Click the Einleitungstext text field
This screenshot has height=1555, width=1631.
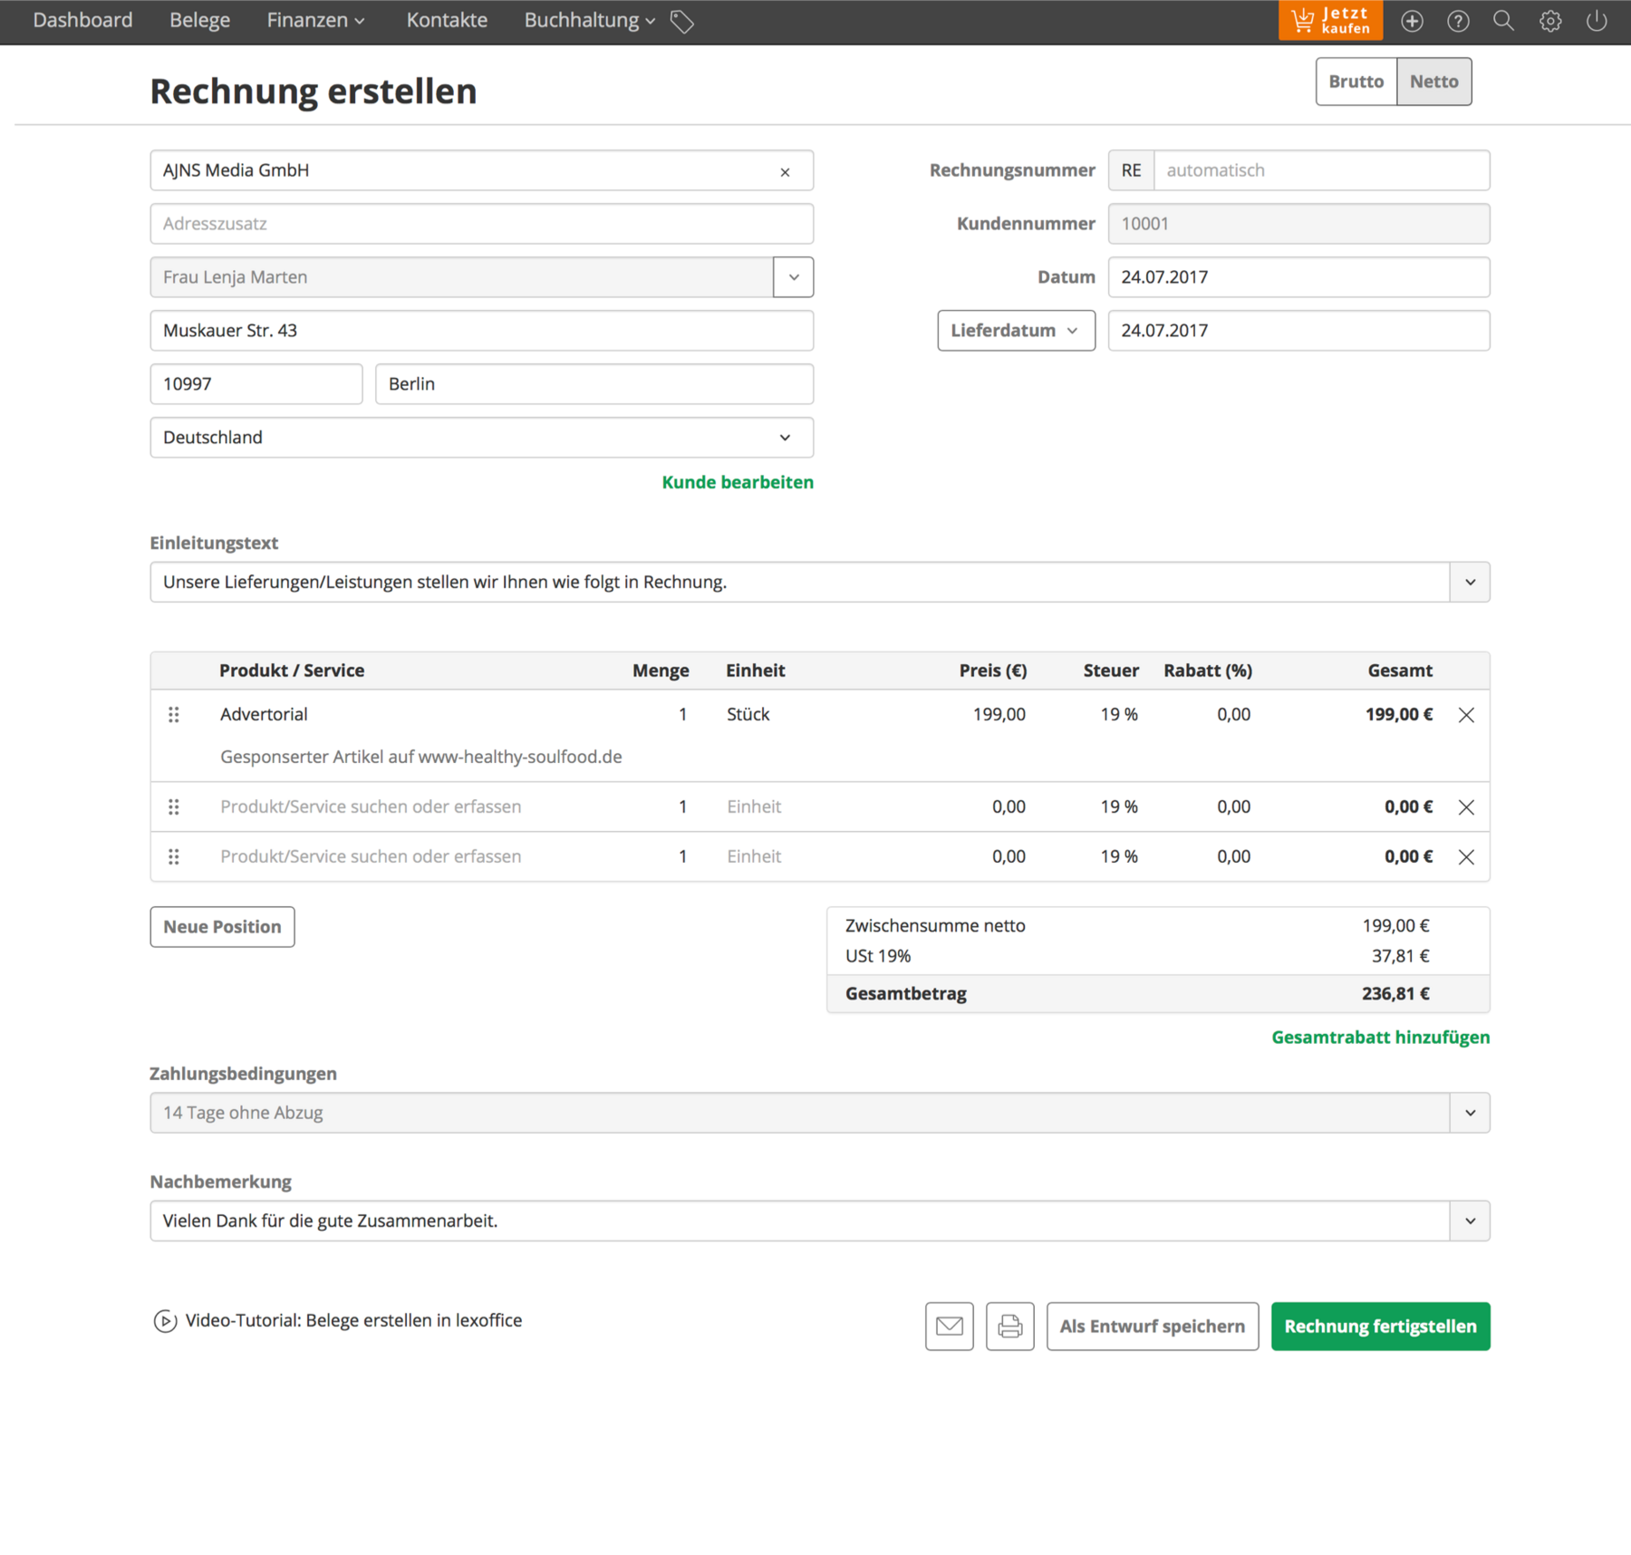click(800, 582)
